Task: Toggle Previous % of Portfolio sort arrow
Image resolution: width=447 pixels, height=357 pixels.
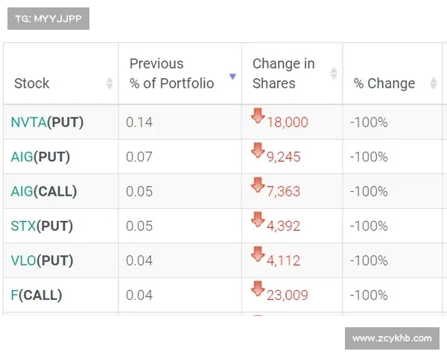Action: [232, 77]
